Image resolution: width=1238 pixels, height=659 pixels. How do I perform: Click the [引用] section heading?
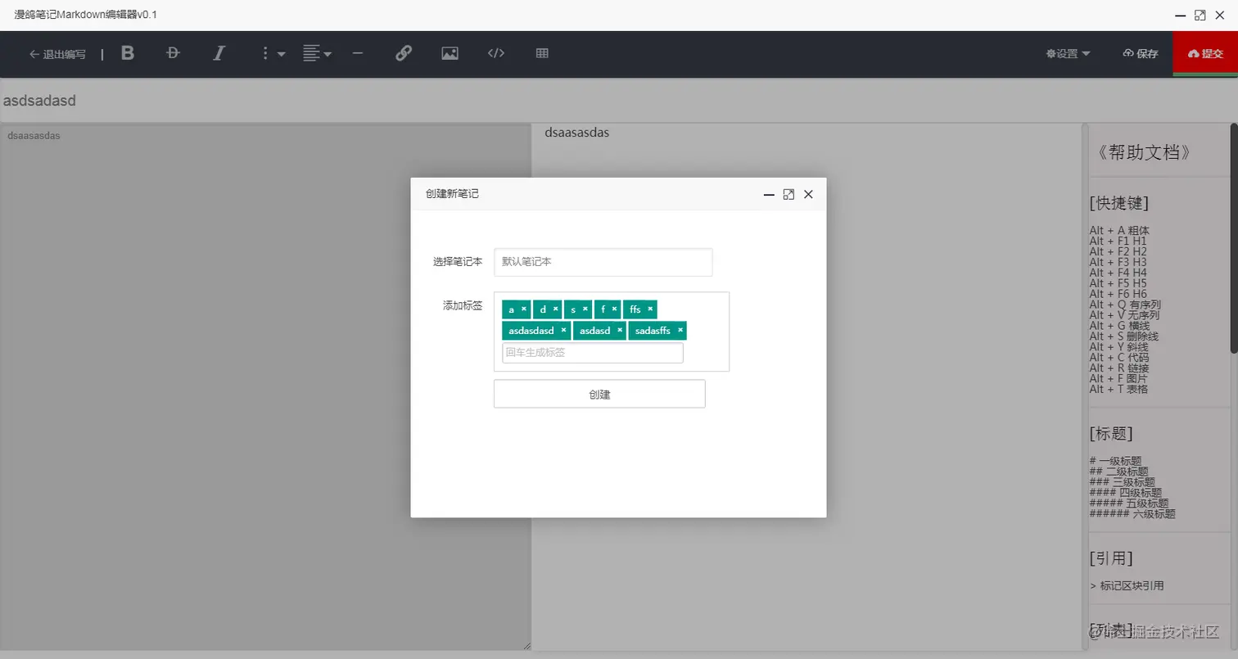[1111, 558]
